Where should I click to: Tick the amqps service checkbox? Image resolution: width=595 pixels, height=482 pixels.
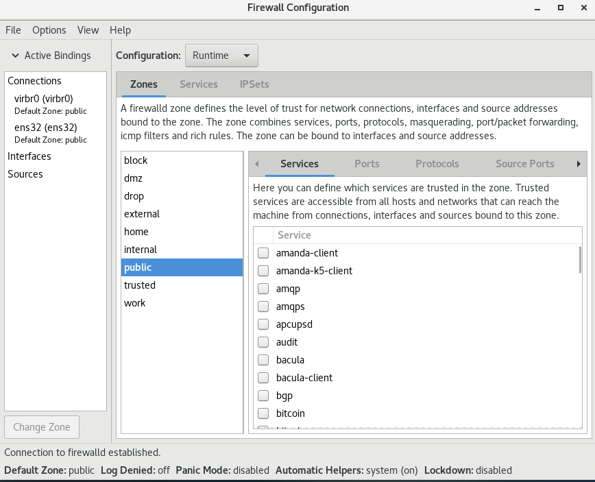pos(263,306)
